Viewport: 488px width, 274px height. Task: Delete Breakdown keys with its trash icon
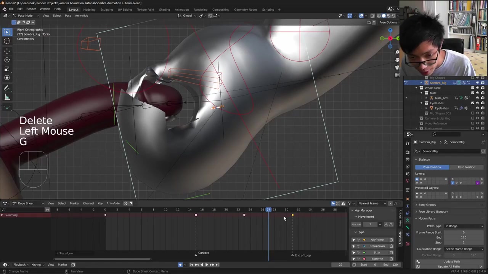(391, 246)
